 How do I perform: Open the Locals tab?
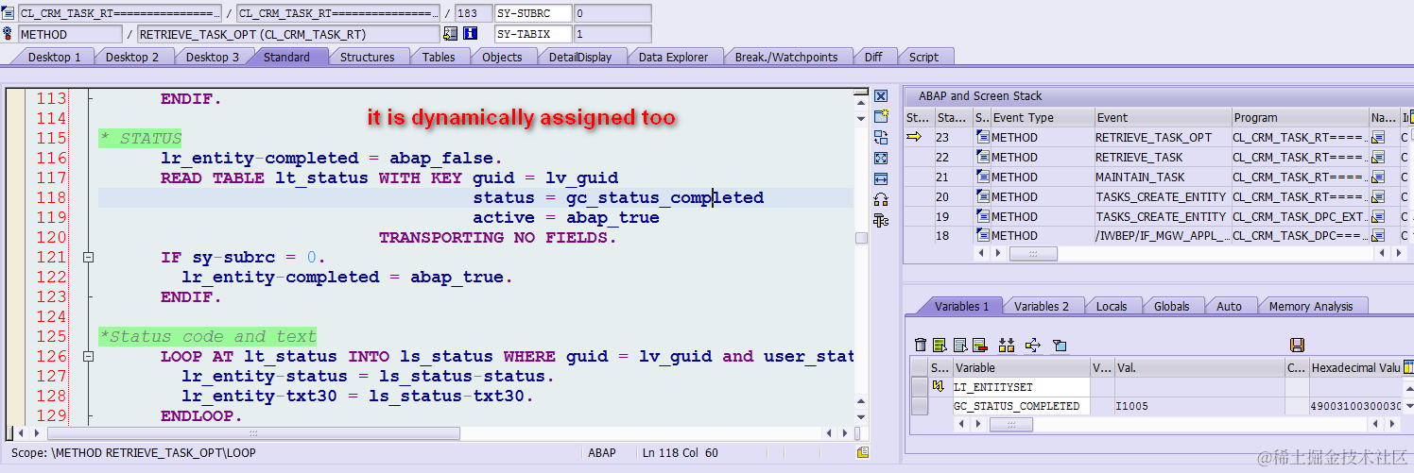point(1112,306)
